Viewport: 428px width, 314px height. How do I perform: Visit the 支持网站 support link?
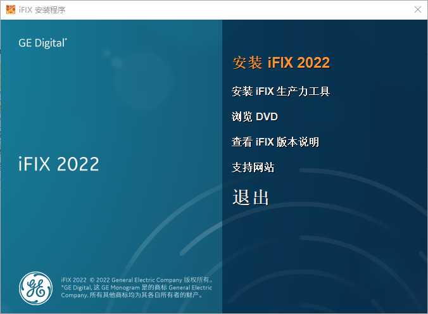coord(253,168)
